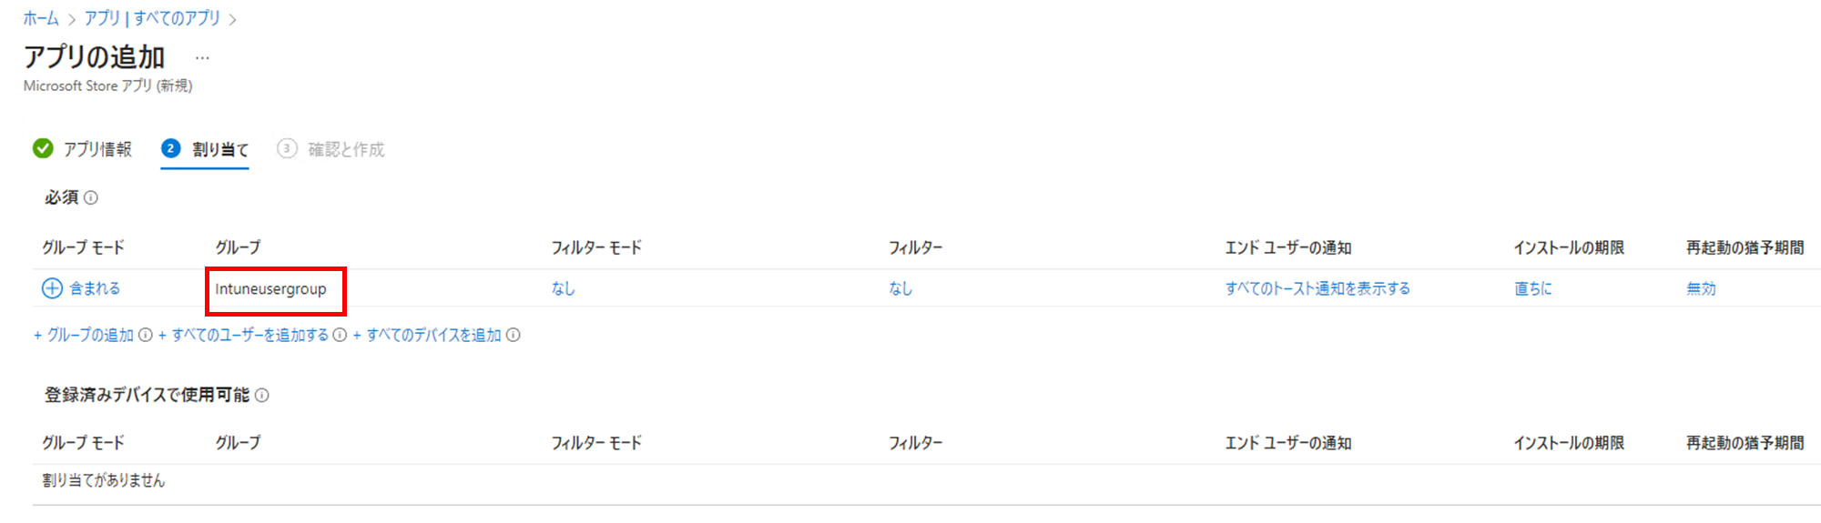Screen dimensions: 1821x523
Task: Click the info icon beside 登録済みデバイスで使用可能
Action: (x=262, y=395)
